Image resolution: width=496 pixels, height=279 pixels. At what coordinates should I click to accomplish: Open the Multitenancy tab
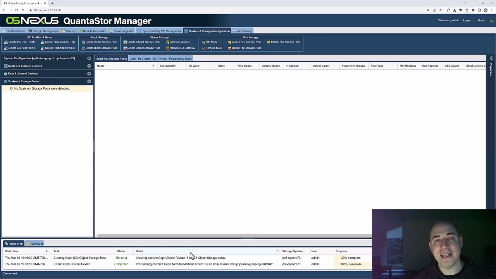point(243,31)
